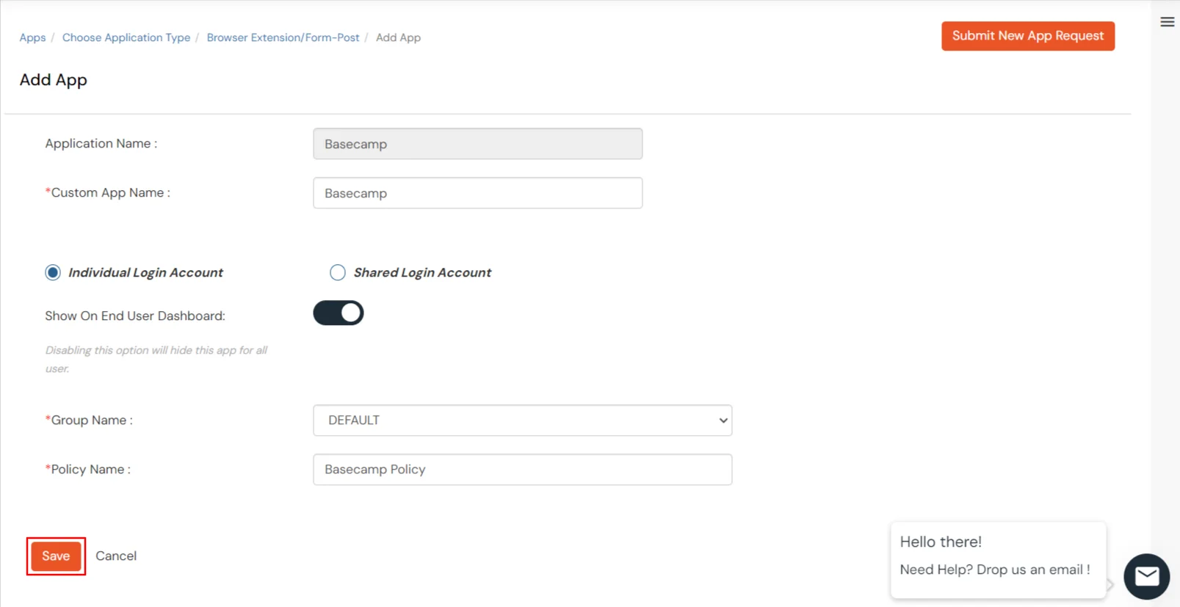1180x607 pixels.
Task: Open the hamburger menu icon
Action: point(1167,22)
